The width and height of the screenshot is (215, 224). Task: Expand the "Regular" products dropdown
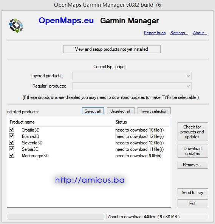click(x=132, y=86)
